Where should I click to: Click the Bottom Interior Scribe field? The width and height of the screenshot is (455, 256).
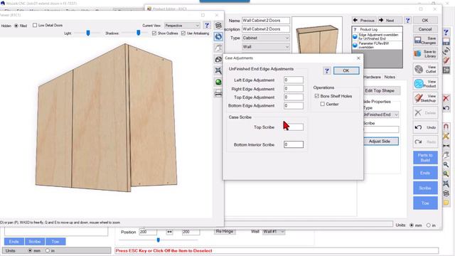(294, 144)
